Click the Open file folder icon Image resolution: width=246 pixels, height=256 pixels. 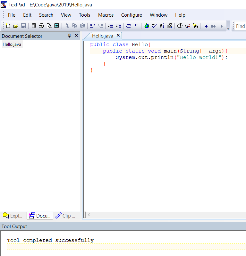click(16, 26)
